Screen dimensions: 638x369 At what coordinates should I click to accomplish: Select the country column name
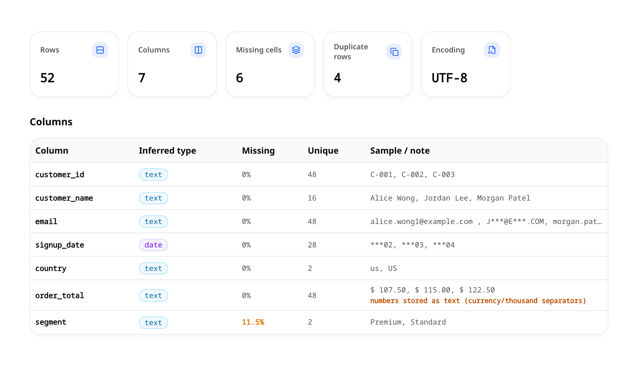pyautogui.click(x=51, y=268)
